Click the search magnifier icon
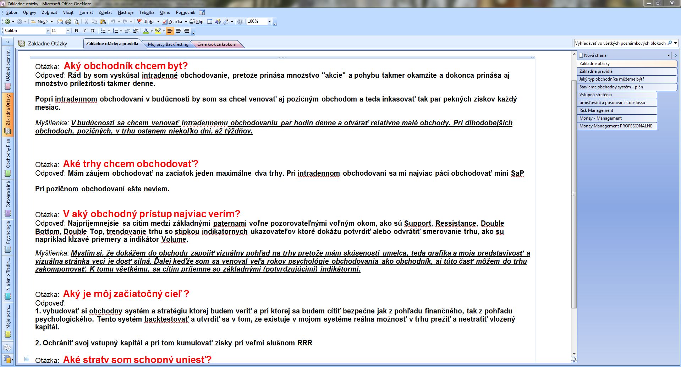The height and width of the screenshot is (367, 681). tap(670, 43)
